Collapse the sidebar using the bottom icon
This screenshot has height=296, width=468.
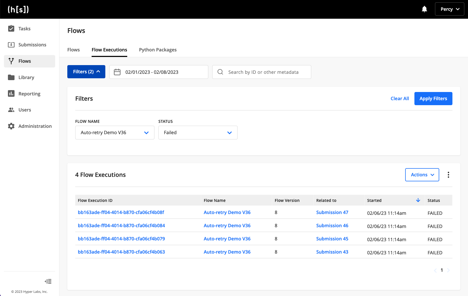tap(48, 282)
